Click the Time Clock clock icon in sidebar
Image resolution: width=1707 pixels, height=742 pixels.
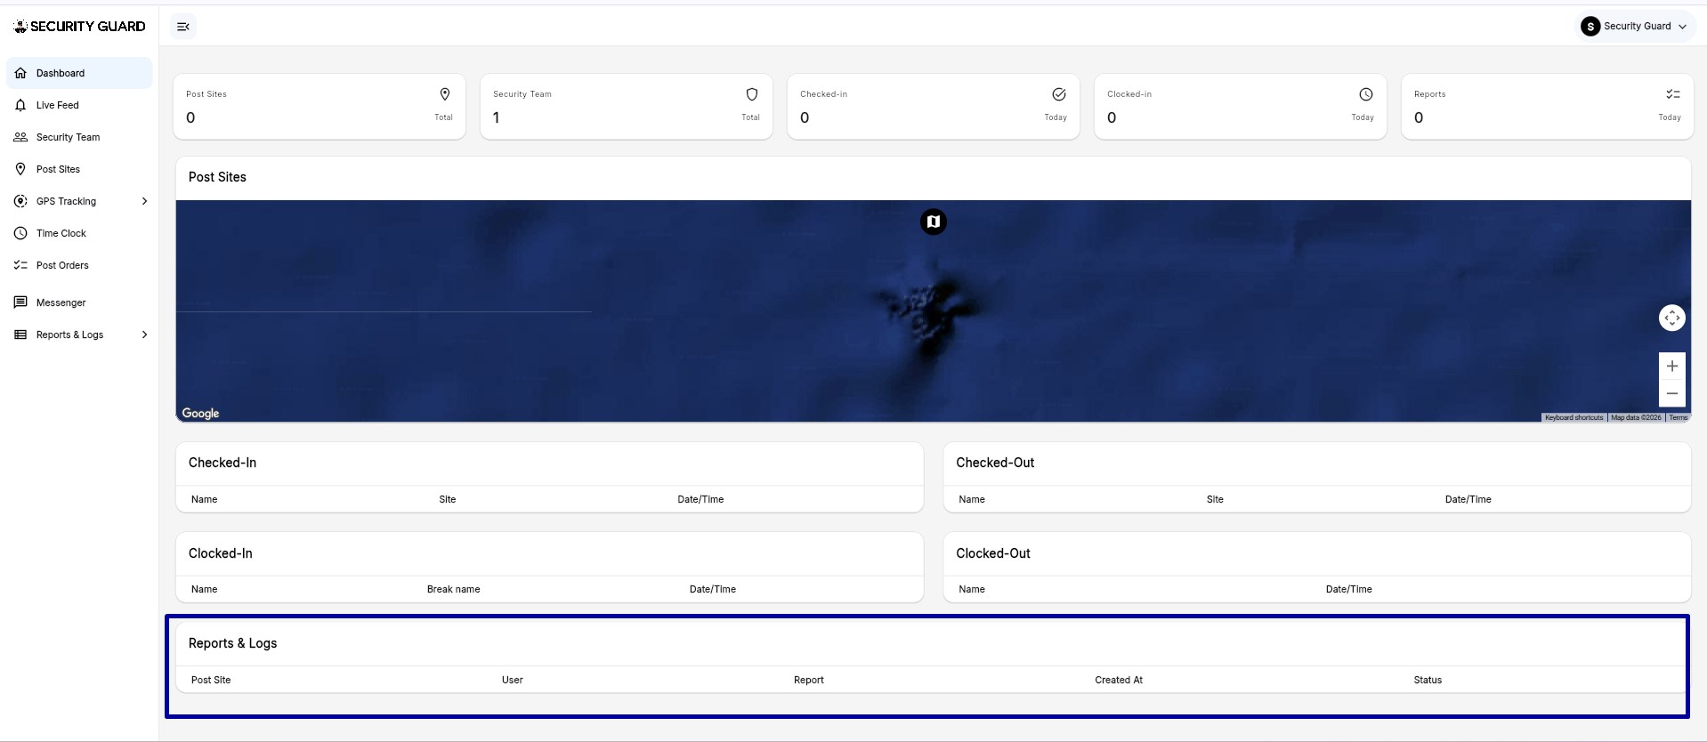(20, 233)
